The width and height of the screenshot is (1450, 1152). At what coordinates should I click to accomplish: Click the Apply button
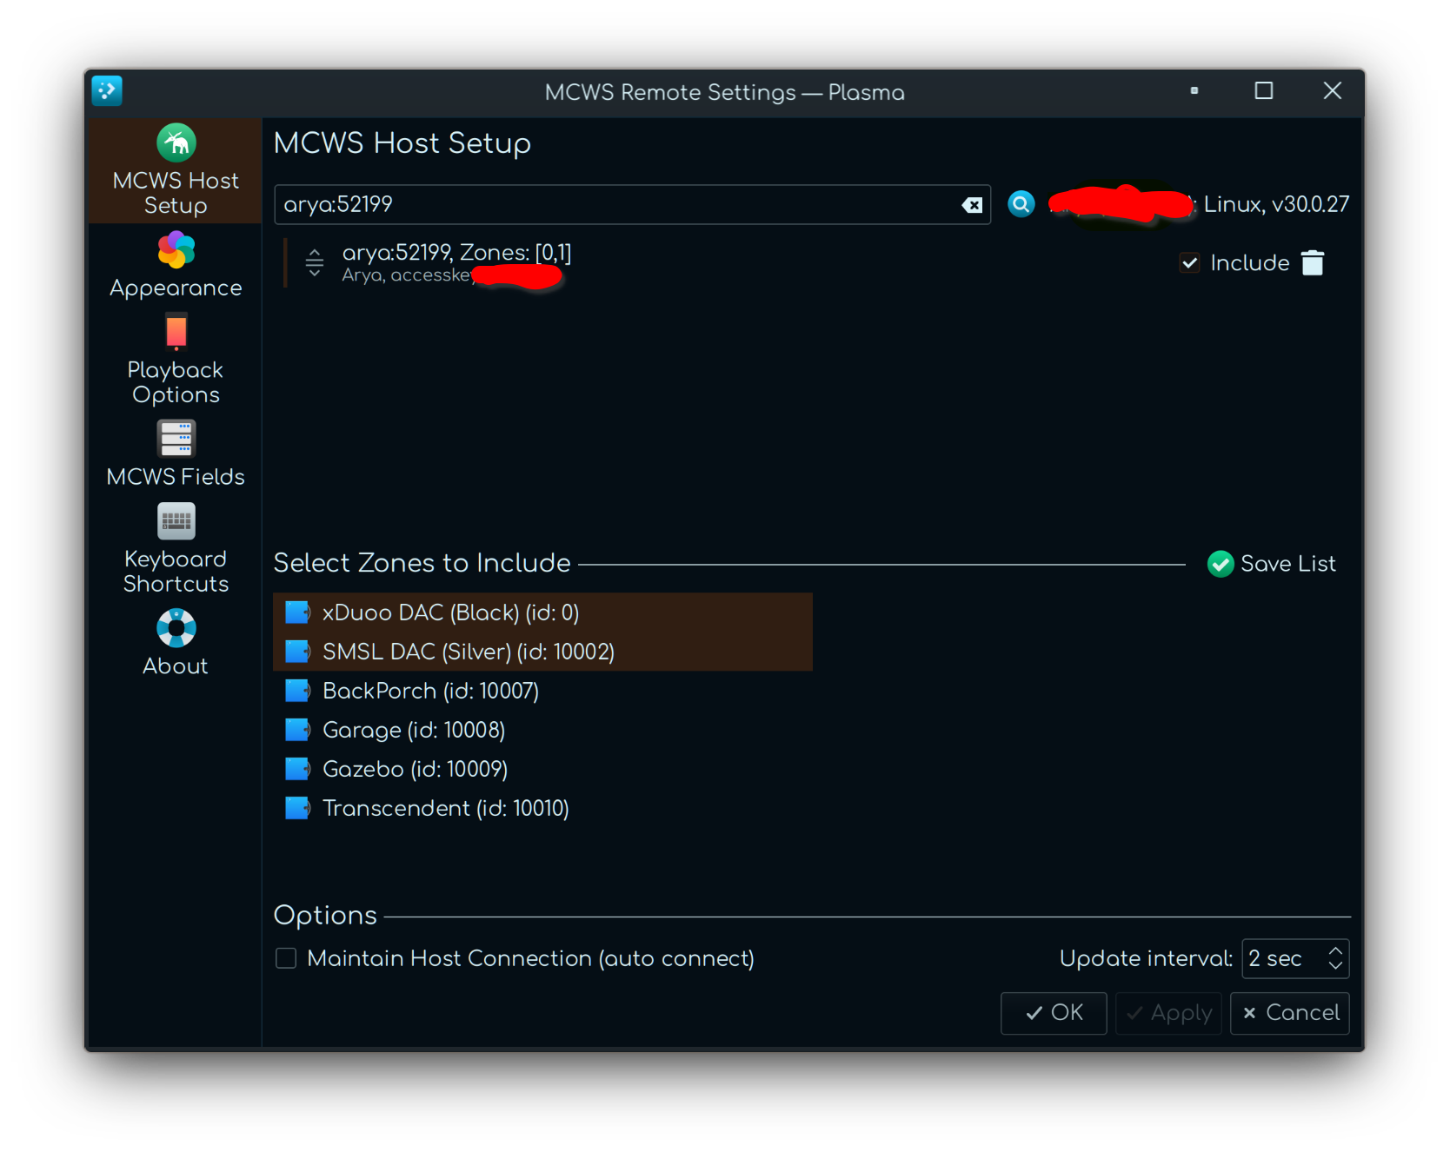[x=1168, y=1013]
